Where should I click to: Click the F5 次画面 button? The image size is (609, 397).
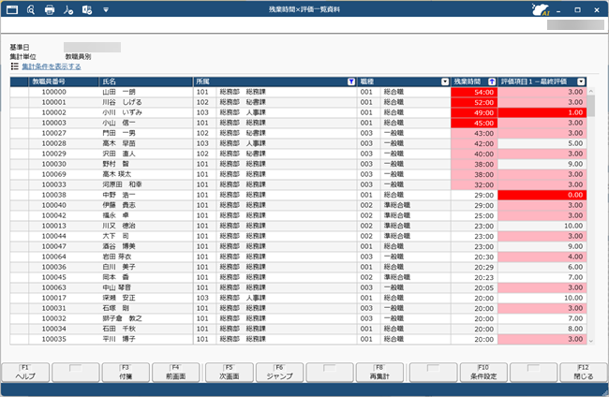230,373
